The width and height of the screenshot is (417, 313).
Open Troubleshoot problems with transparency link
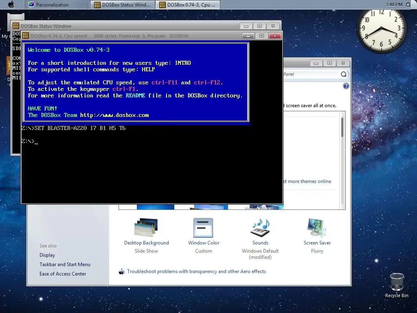(197, 271)
